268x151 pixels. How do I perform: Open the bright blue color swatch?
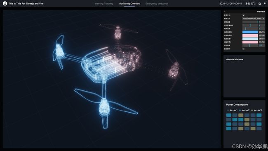[x=250, y=32]
